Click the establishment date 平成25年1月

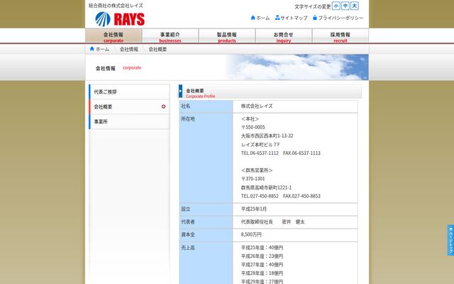pos(254,209)
